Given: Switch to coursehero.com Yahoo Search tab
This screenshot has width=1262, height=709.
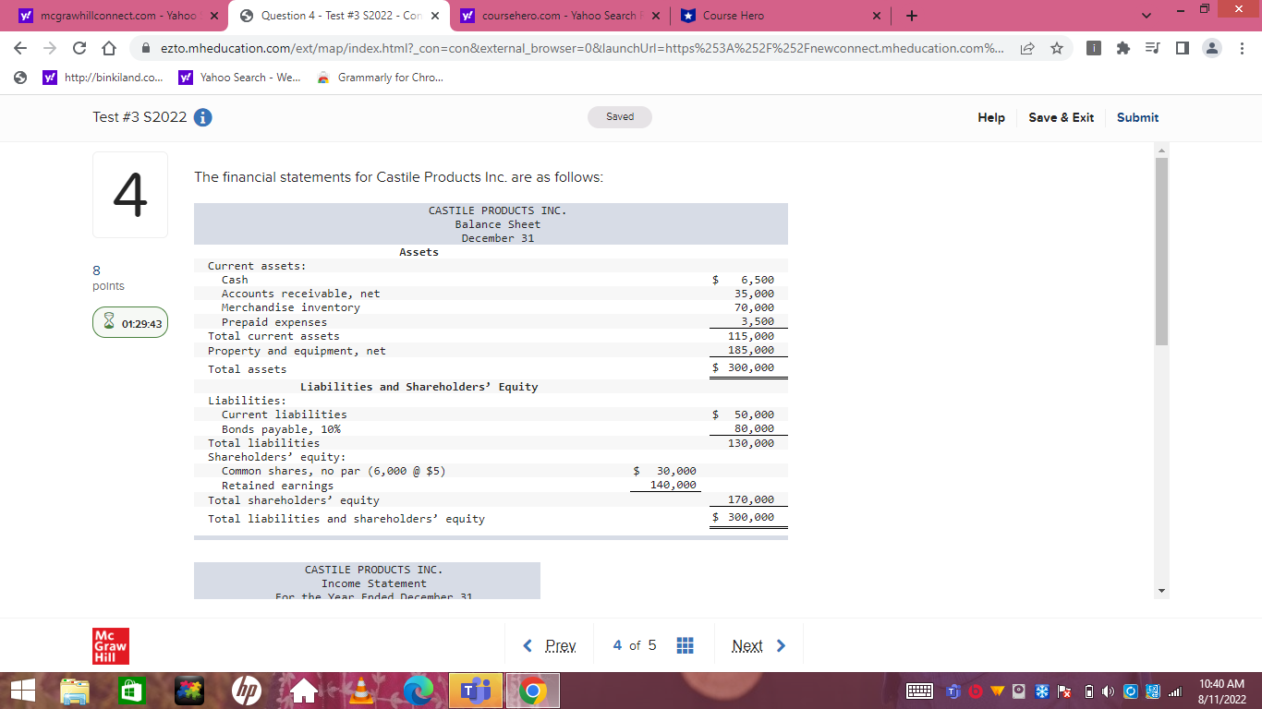Looking at the screenshot, I should tap(559, 16).
